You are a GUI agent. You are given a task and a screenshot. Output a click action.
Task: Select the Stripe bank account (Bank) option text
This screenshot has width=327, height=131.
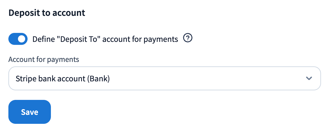[x=63, y=79]
